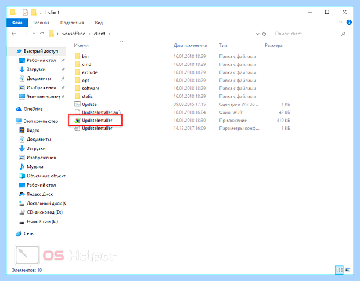Click properties icon in quick access toolbar
Screen dimensions: 360x281
(26, 12)
